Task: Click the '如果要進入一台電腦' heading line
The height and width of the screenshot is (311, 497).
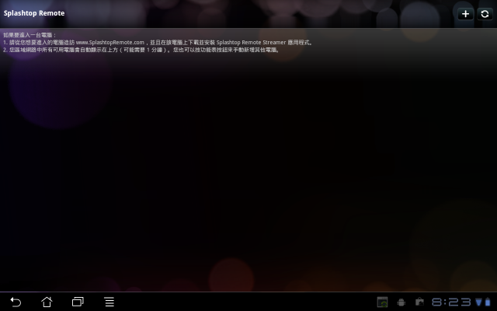Action: pos(30,35)
